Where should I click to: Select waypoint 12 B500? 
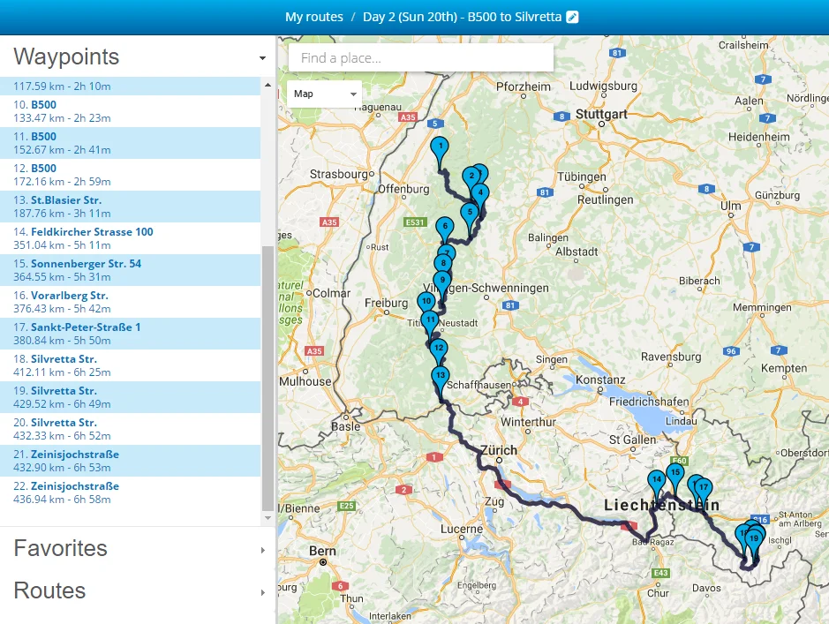[x=130, y=175]
